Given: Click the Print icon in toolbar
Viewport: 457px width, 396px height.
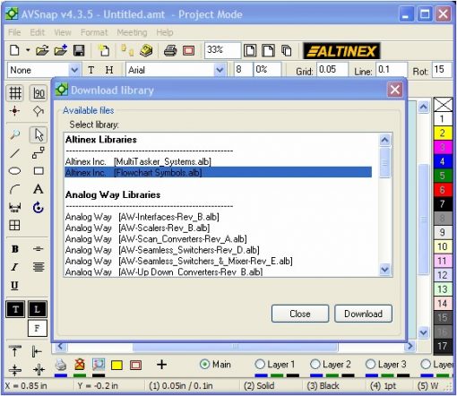Looking at the screenshot, I should point(170,50).
